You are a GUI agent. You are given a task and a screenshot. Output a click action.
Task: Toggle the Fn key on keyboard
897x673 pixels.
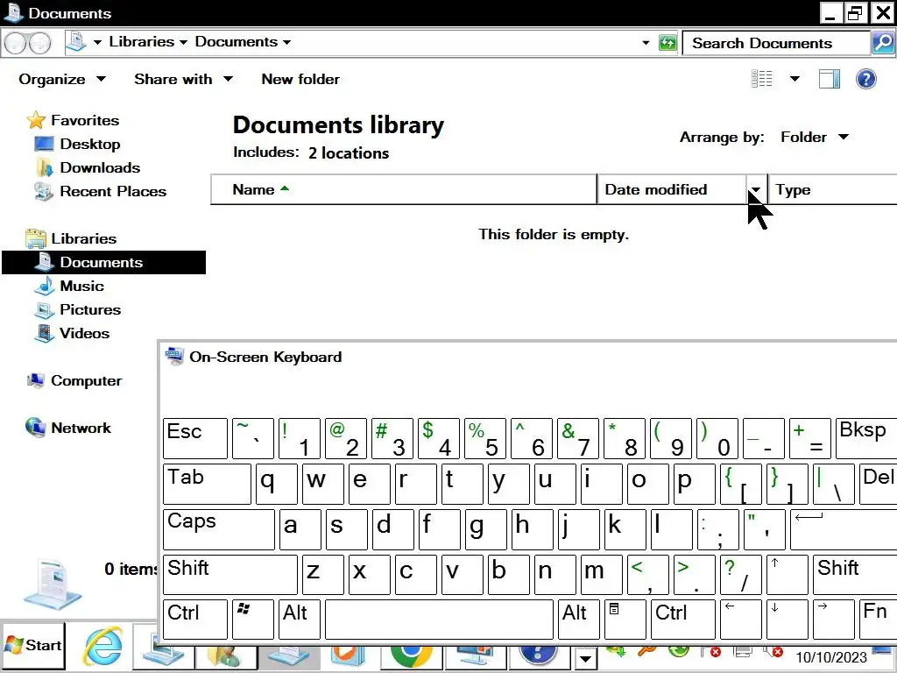point(878,620)
